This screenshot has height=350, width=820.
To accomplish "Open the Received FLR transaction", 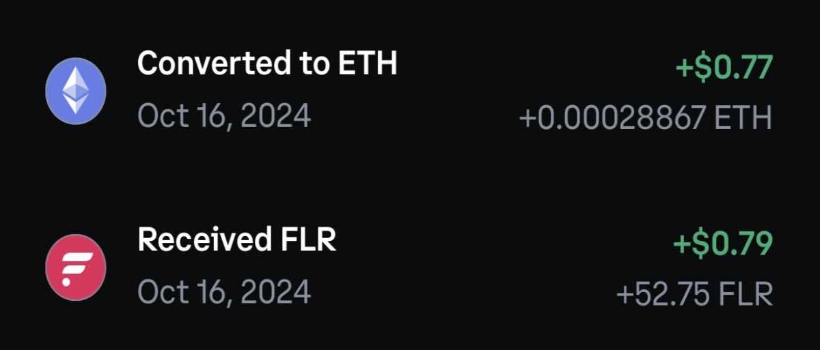I will (x=409, y=267).
